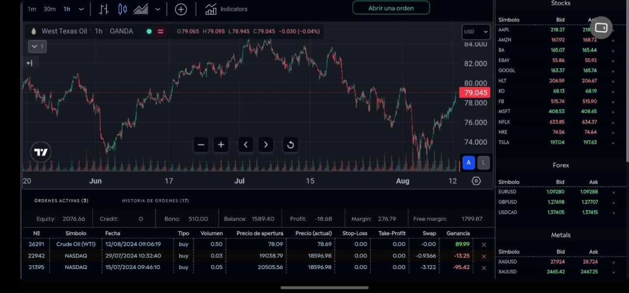
Task: Reset the chart view
Action: point(290,145)
